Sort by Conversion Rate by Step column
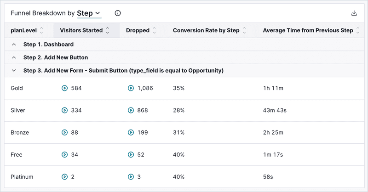 click(244, 31)
